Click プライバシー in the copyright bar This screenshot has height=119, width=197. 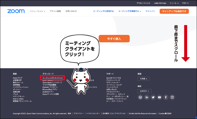pyautogui.click(x=79, y=113)
